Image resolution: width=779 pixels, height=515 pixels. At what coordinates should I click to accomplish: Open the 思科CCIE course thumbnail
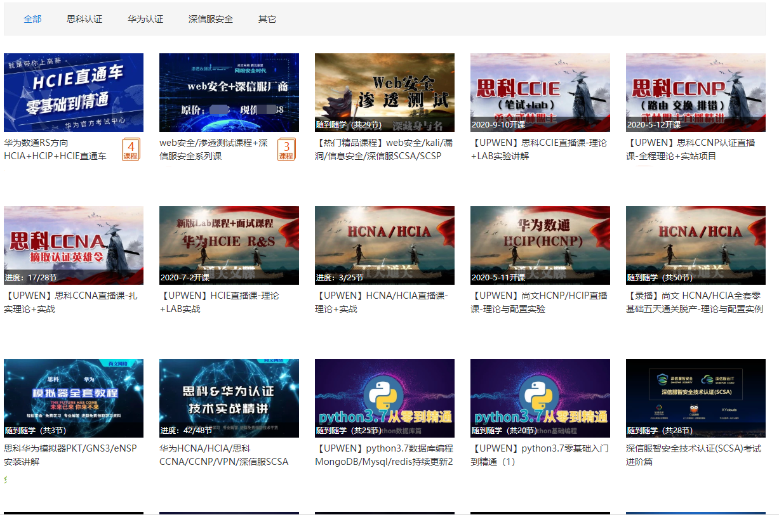click(540, 93)
